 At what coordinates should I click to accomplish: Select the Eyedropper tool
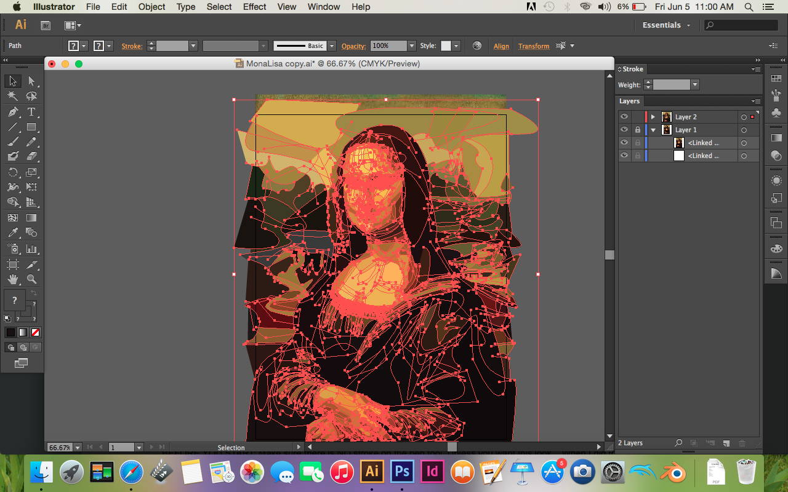[x=12, y=233]
